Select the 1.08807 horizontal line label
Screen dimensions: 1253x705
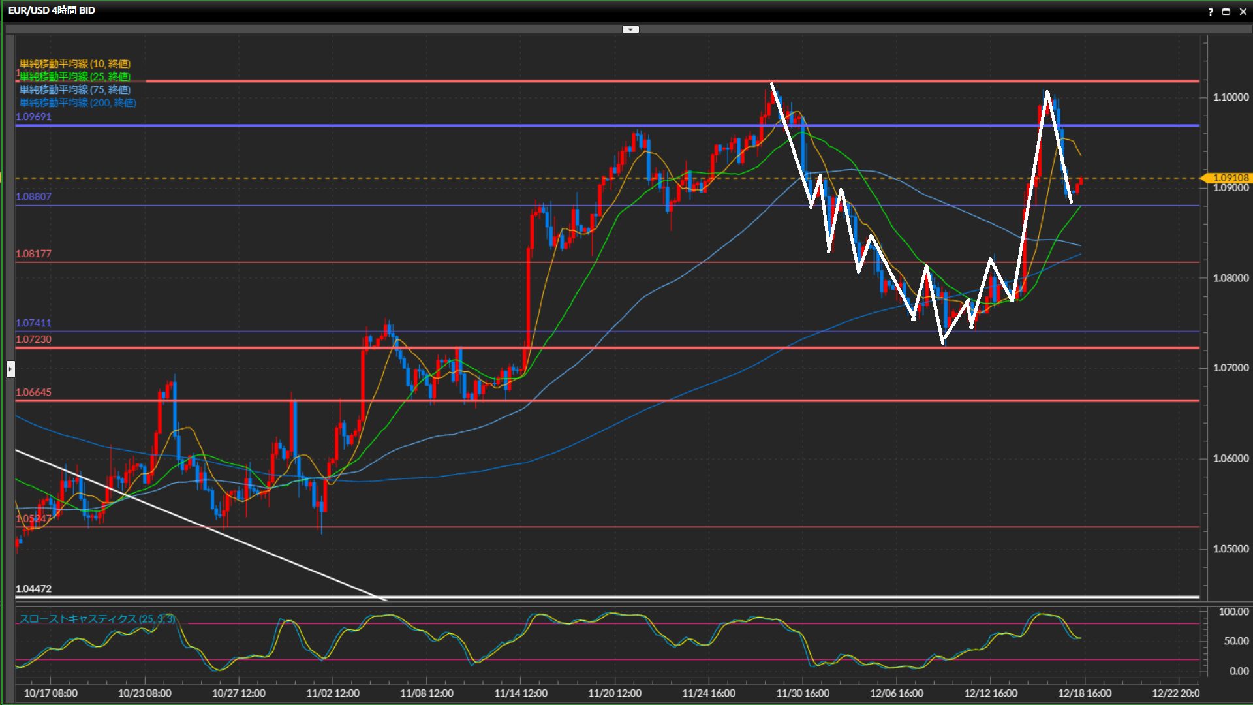(33, 196)
